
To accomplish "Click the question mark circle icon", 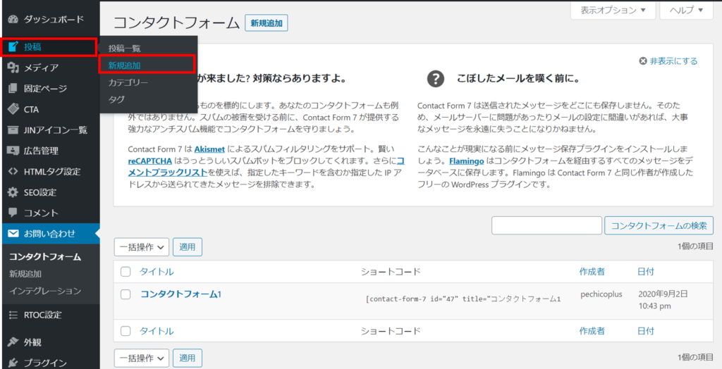I will (x=436, y=79).
